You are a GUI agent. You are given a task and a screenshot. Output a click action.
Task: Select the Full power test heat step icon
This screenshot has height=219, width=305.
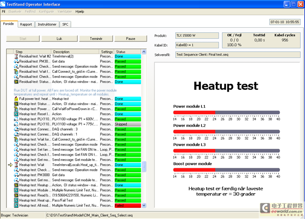point(16,99)
